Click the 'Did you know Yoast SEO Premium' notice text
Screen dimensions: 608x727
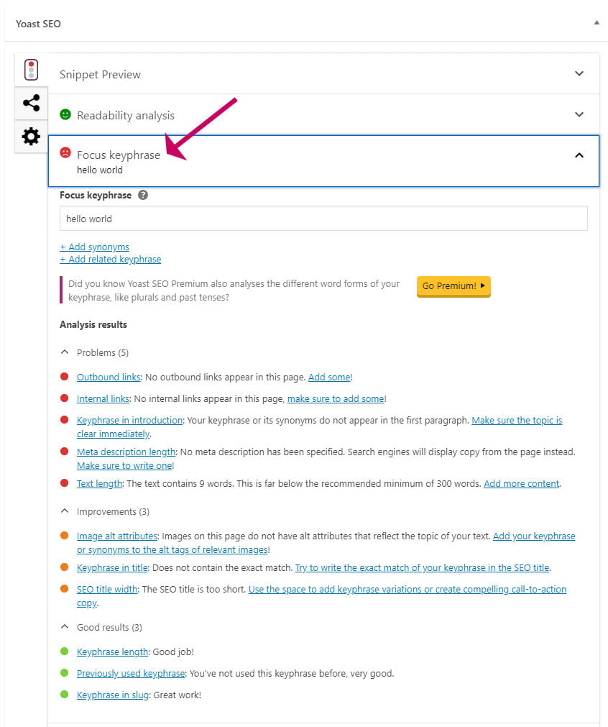(x=234, y=291)
